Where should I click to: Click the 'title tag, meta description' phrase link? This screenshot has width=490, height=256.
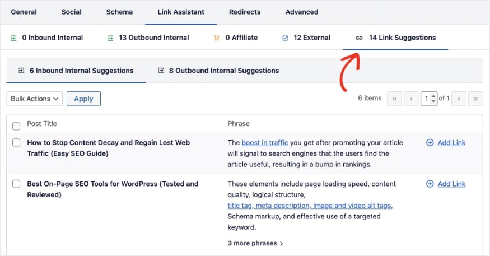coord(310,206)
